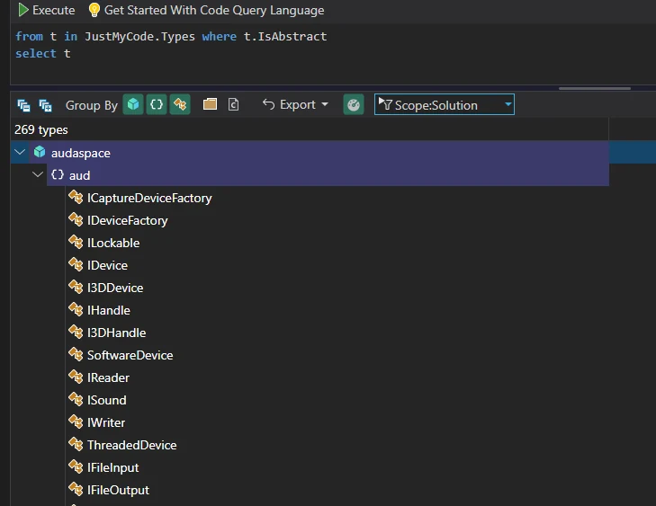Click the cube icon beside audaspace

[40, 152]
